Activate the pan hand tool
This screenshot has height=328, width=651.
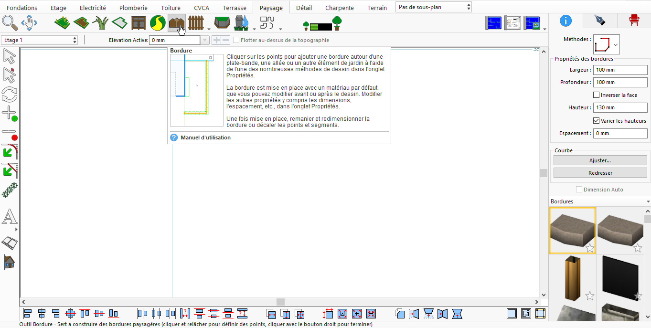point(29,22)
